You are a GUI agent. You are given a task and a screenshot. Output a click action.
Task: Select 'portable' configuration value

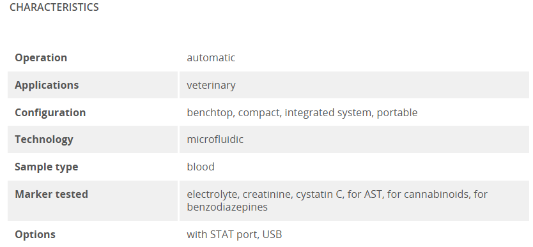tap(397, 112)
